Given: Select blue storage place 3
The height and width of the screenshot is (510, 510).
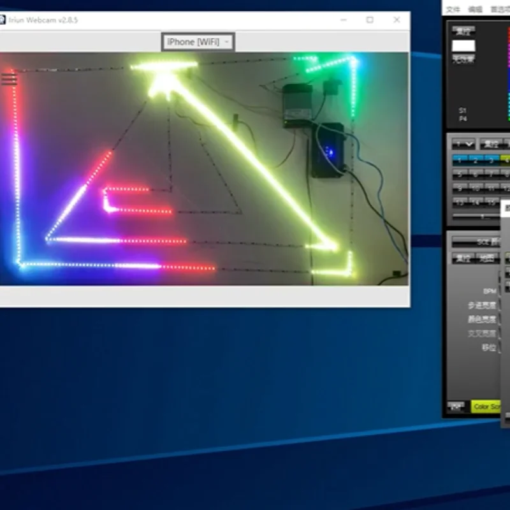Looking at the screenshot, I should (x=492, y=160).
